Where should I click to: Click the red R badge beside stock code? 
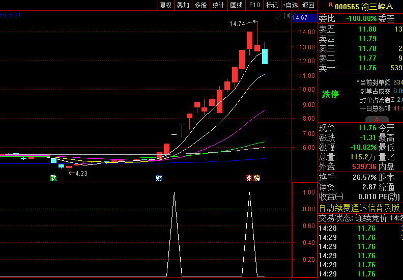click(330, 5)
